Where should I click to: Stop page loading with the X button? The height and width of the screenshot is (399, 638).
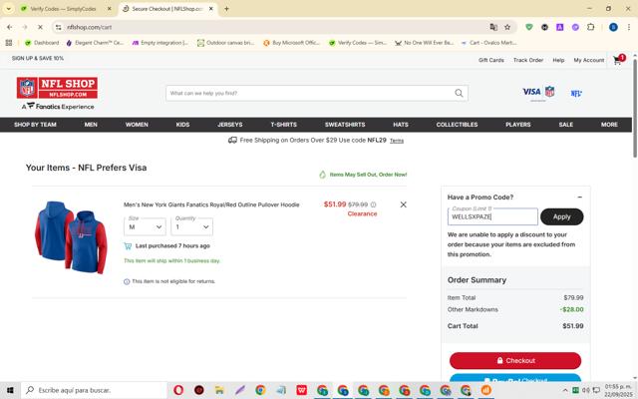(40, 27)
